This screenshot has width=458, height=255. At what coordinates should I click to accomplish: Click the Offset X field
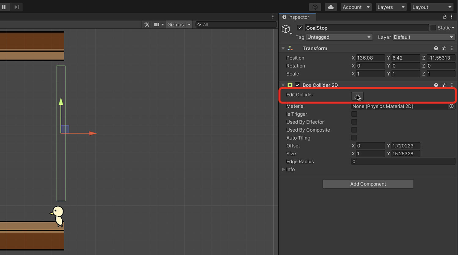371,146
